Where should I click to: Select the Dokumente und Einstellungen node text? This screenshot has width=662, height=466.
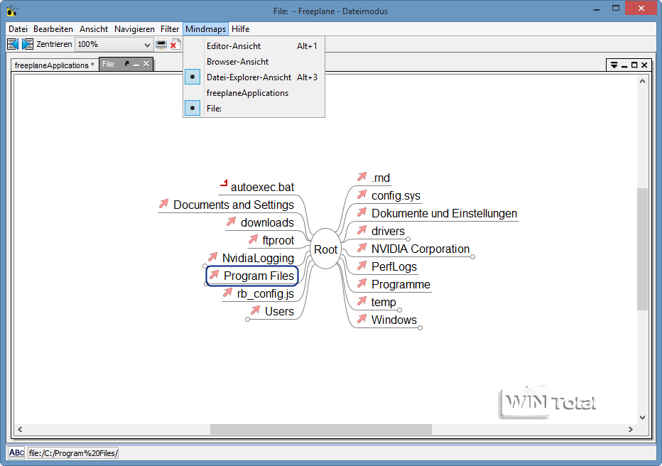pos(444,213)
